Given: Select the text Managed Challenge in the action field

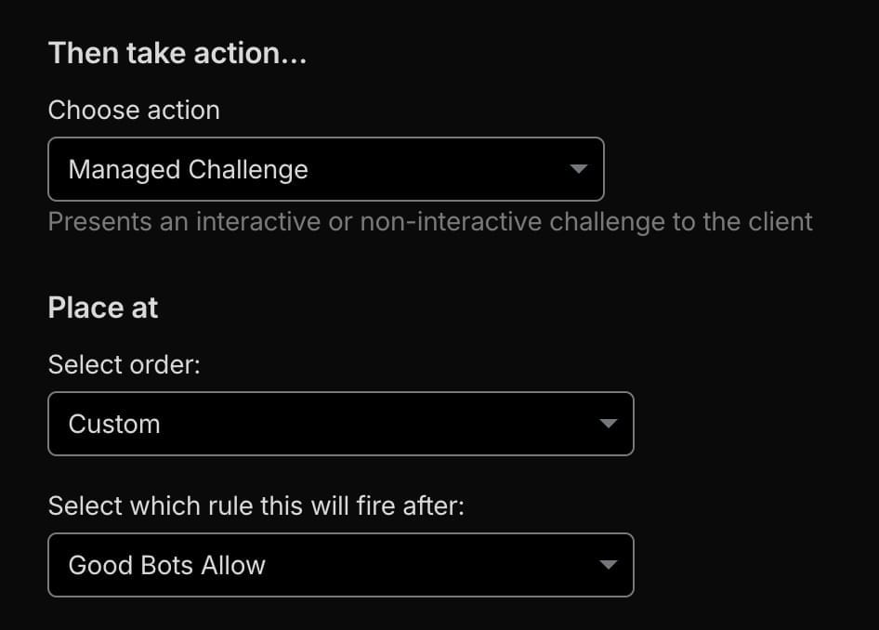Looking at the screenshot, I should (188, 169).
